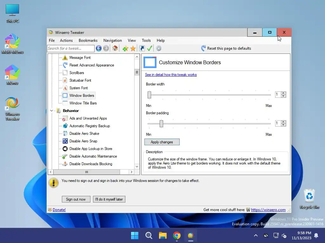Open the taskbar clock showing 9:58 PM

302,235
